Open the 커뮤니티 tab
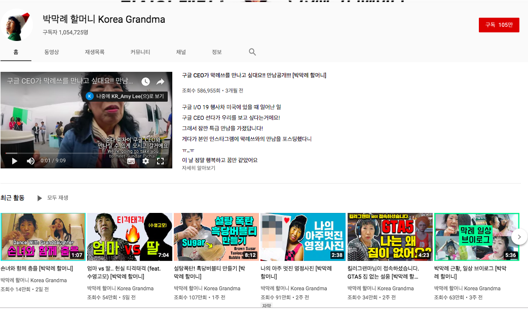The width and height of the screenshot is (528, 309). pos(140,52)
